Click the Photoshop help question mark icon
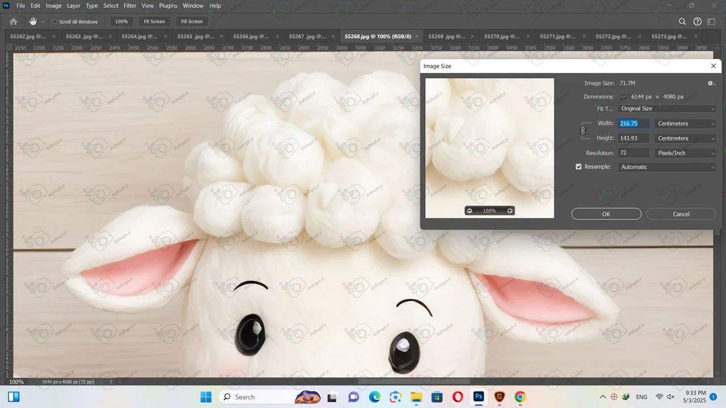Viewport: 726px width, 408px height. click(698, 22)
